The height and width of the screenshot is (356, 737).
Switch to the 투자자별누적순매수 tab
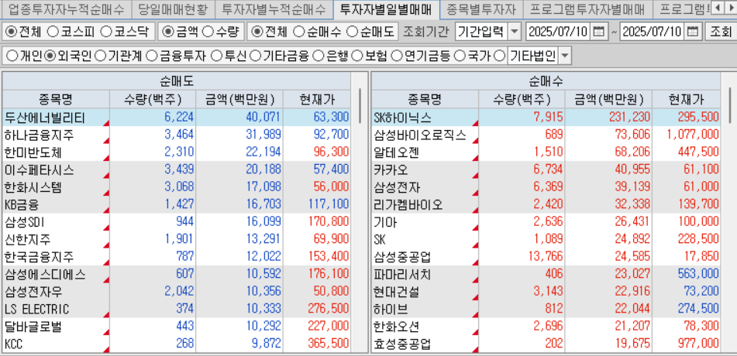click(274, 9)
